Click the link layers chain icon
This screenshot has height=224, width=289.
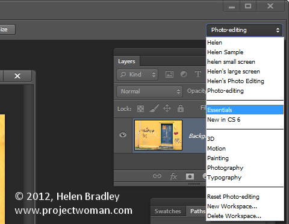(157, 176)
